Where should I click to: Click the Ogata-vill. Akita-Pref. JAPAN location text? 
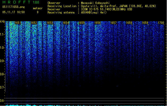[x=118, y=6]
